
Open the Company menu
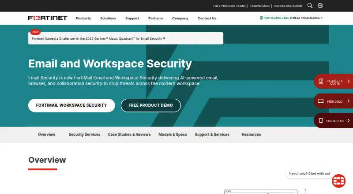[x=180, y=18]
